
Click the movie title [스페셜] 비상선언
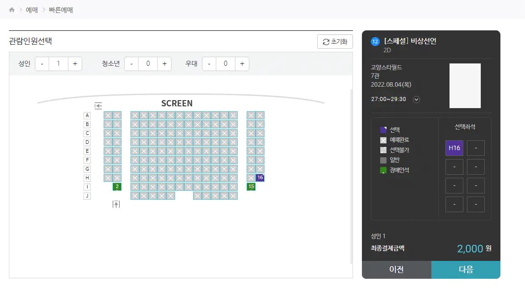[410, 41]
